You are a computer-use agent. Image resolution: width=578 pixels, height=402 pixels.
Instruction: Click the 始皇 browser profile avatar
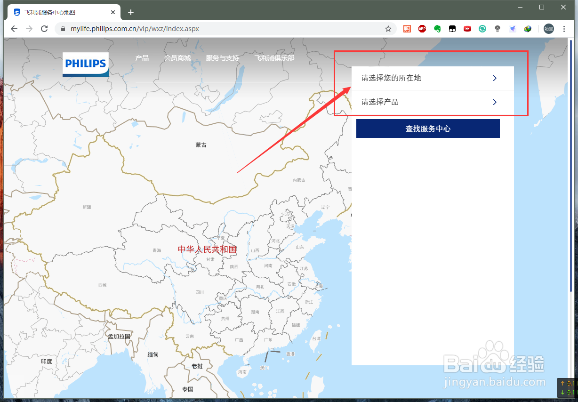coord(549,29)
